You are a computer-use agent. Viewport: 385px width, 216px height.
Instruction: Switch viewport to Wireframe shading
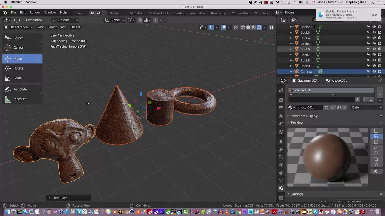243,27
